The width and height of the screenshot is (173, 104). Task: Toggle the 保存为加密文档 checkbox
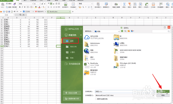click(x=96, y=99)
